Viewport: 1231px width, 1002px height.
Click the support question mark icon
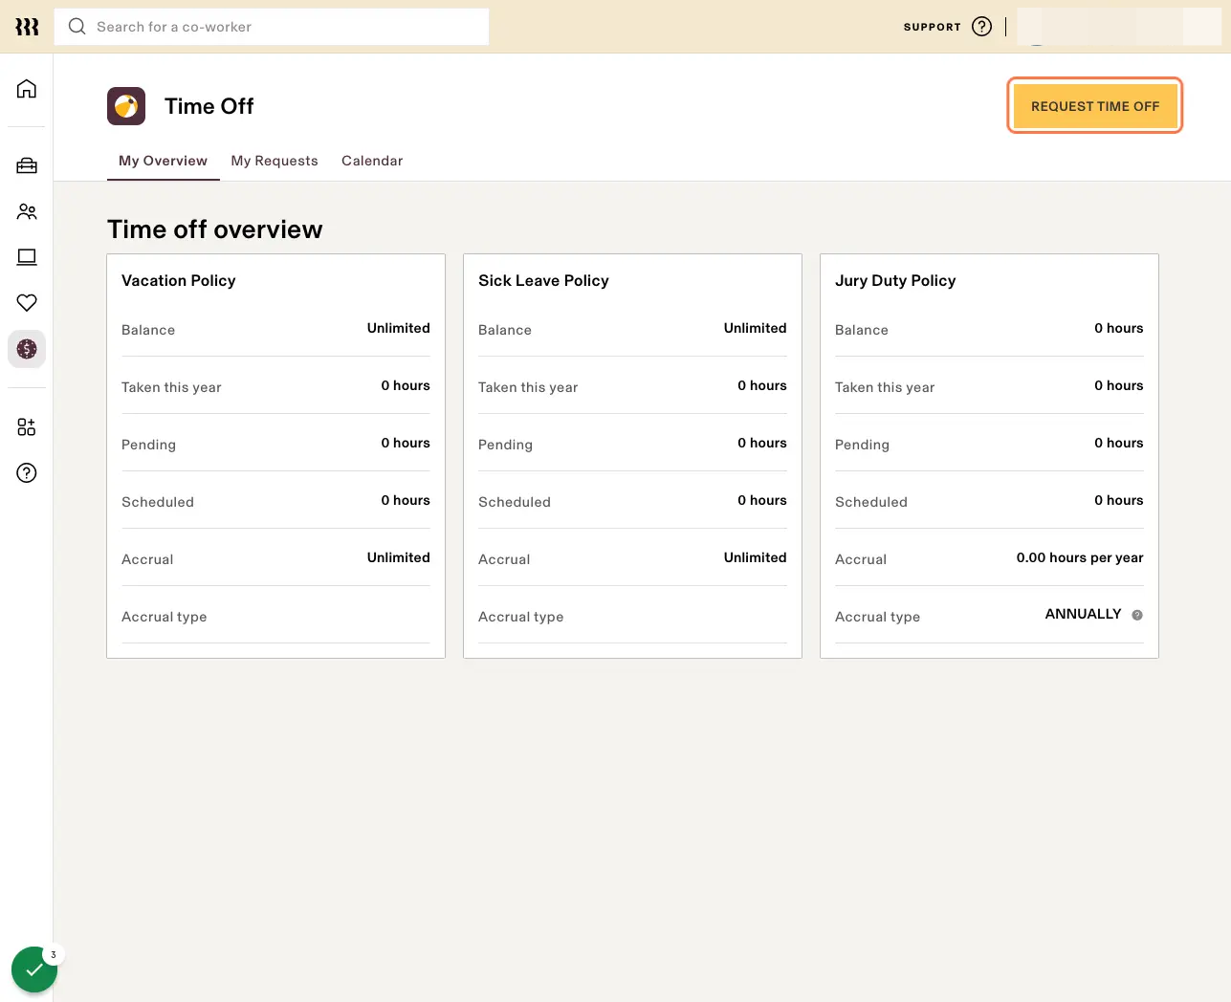point(981,27)
